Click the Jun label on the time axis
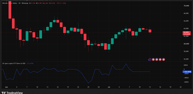Screen dimensions: 193x94 6,87
